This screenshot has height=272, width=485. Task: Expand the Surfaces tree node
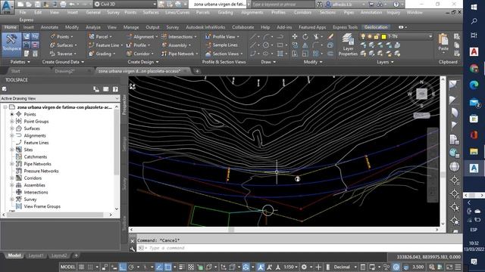(12, 128)
